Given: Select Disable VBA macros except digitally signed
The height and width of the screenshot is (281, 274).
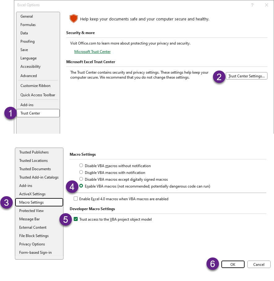Looking at the screenshot, I should click(81, 179).
